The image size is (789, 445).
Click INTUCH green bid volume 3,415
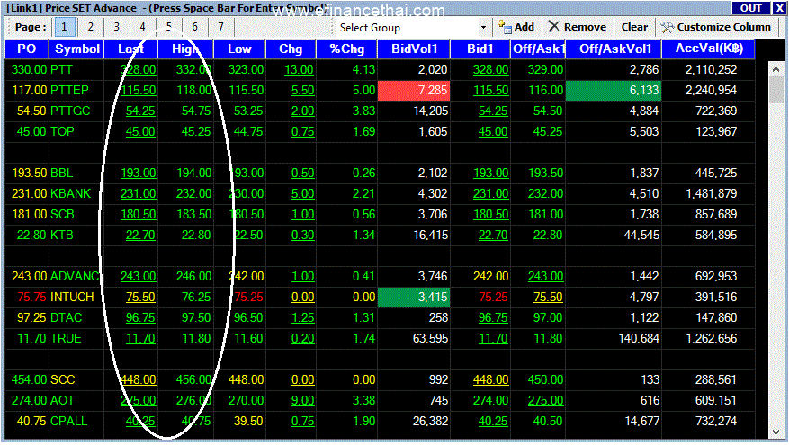pyautogui.click(x=414, y=297)
